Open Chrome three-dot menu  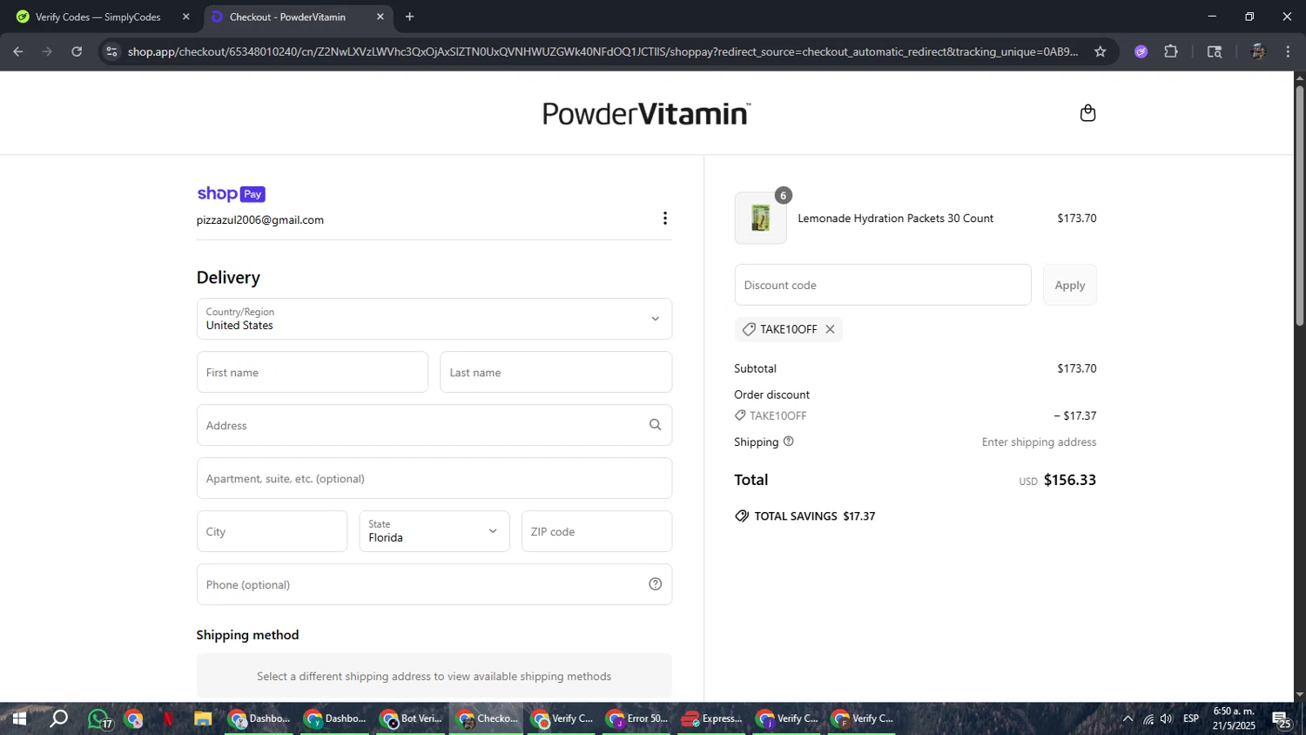1288,52
